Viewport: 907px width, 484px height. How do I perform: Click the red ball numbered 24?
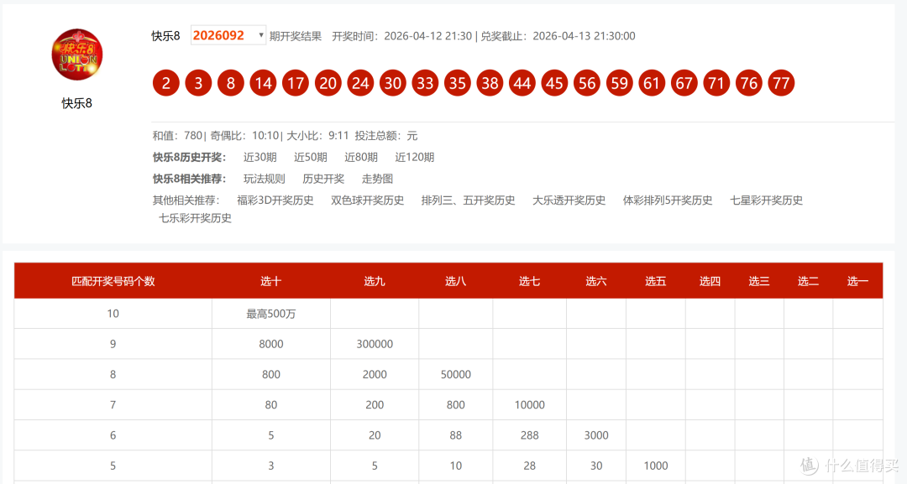360,83
